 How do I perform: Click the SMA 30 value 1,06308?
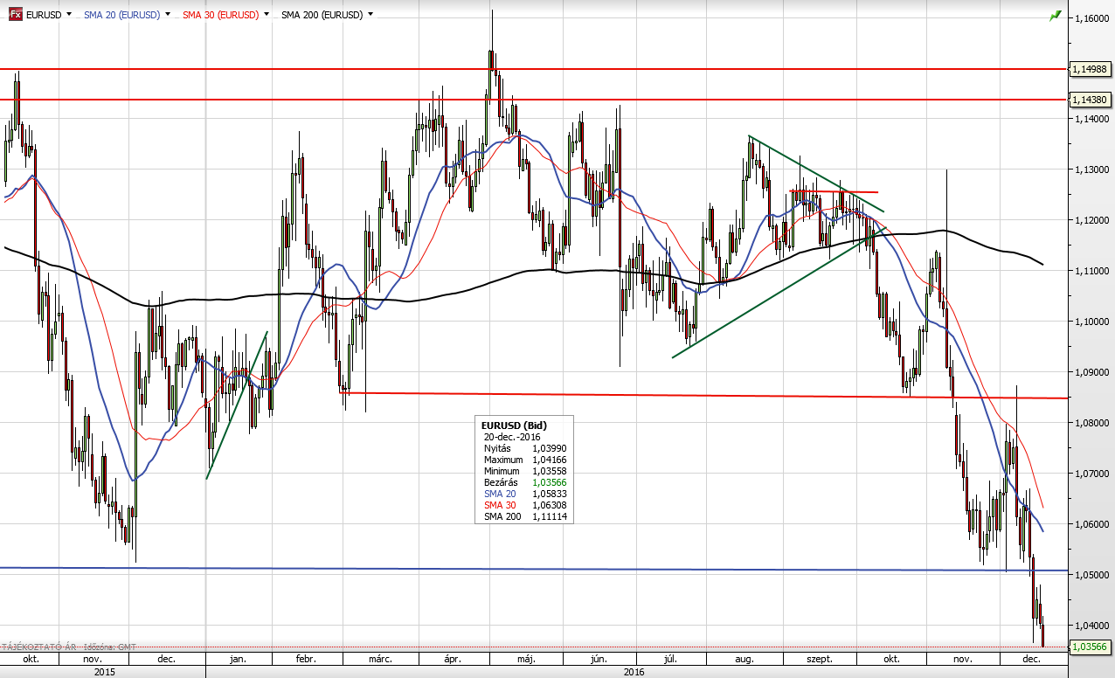pos(549,505)
